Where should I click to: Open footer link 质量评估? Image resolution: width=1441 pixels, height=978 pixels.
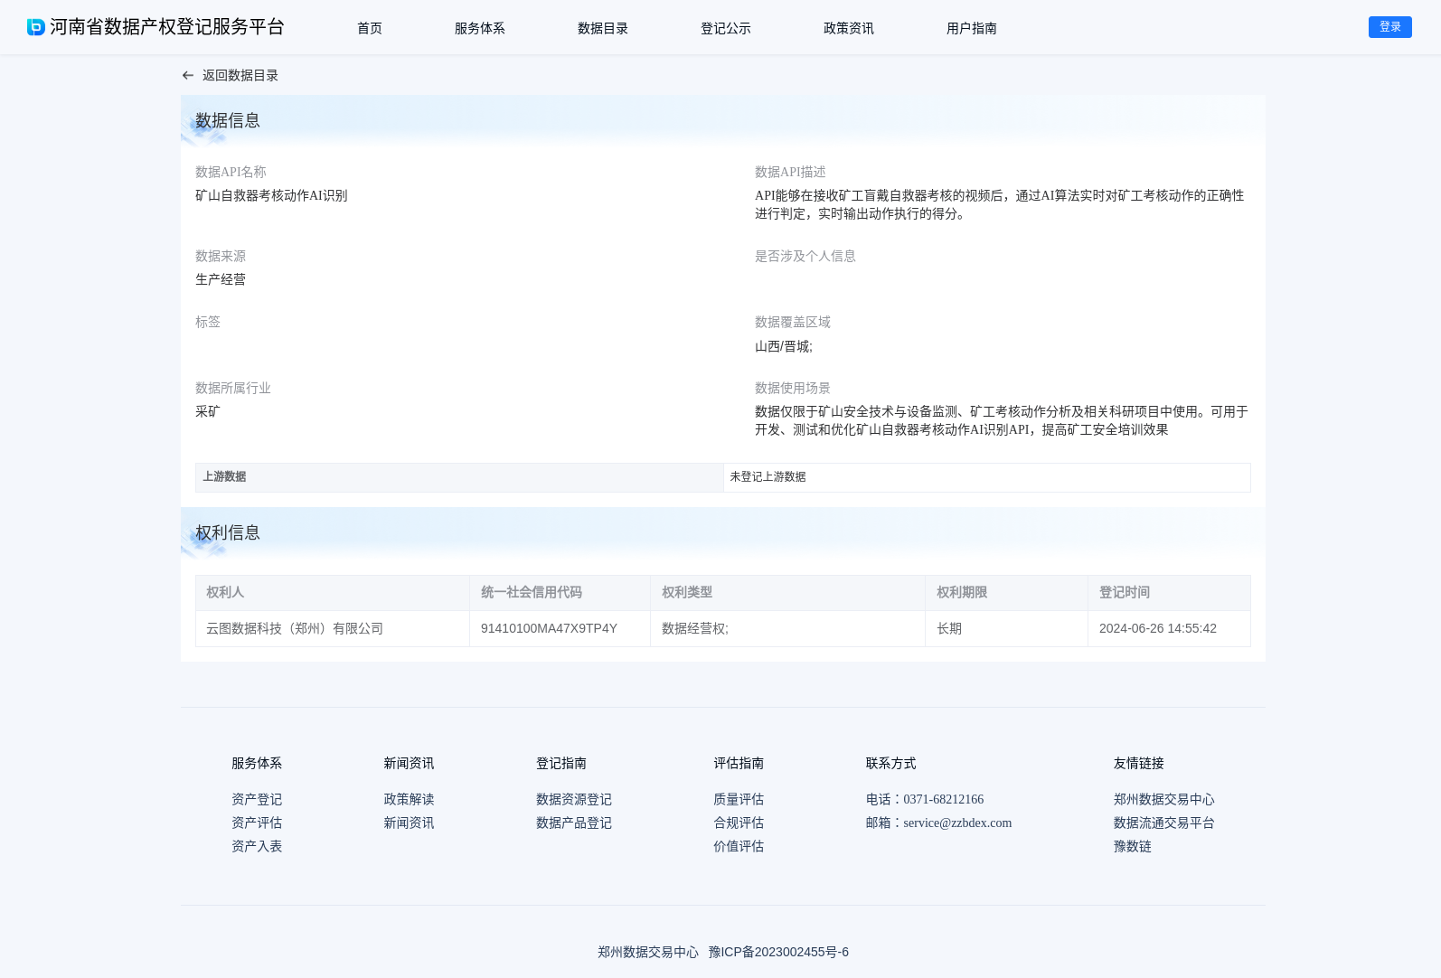pyautogui.click(x=739, y=799)
